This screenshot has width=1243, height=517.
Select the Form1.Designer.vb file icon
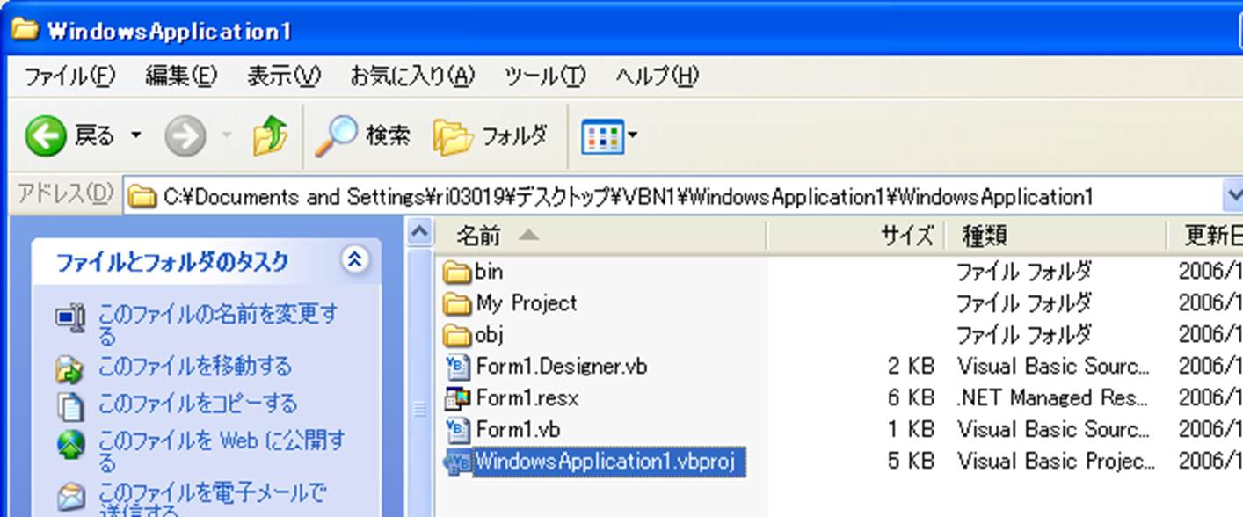coord(458,366)
